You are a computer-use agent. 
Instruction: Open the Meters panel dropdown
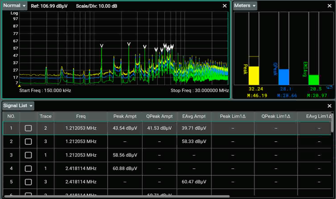tap(245, 6)
